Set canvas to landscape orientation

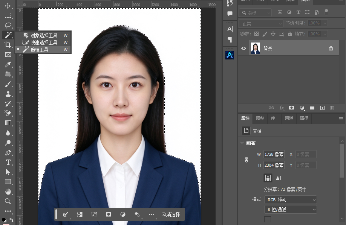[278, 178]
